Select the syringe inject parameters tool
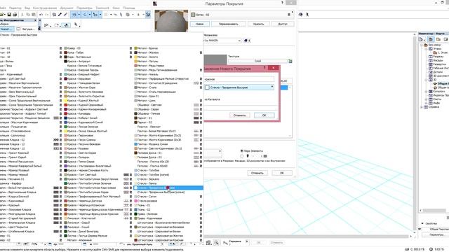The height and width of the screenshot is (252, 449). 65,15
